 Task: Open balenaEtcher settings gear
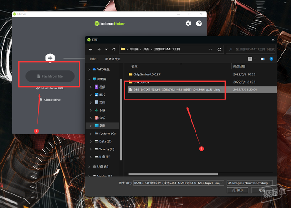point(188,24)
